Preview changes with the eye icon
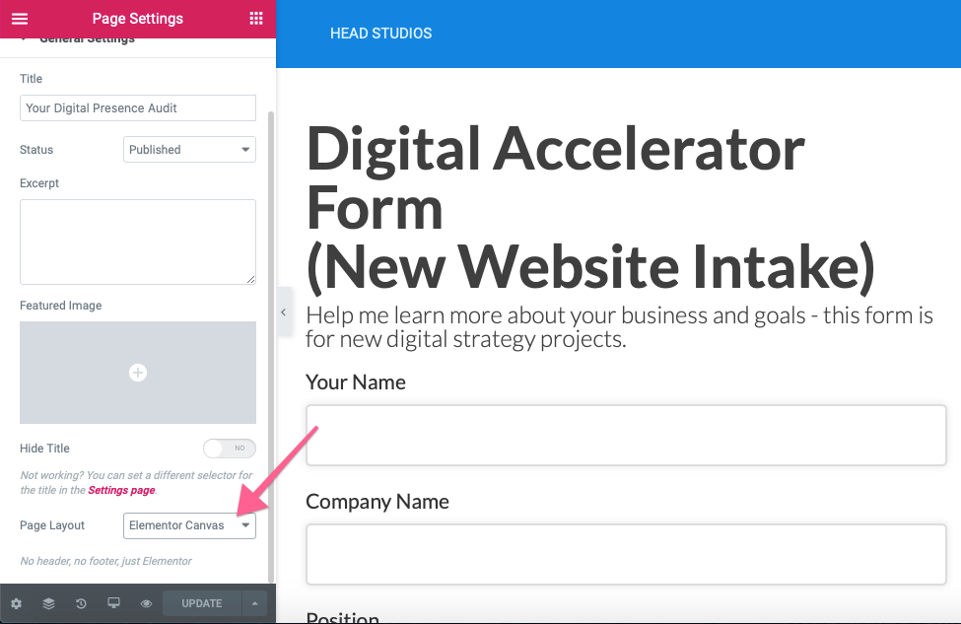 [146, 603]
